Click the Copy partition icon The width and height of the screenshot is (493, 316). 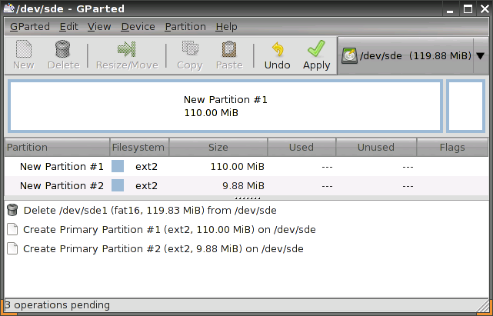189,51
